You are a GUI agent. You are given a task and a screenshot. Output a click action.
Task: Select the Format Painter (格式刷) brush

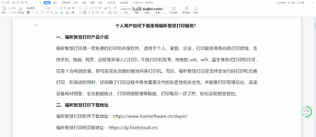[20, 10]
